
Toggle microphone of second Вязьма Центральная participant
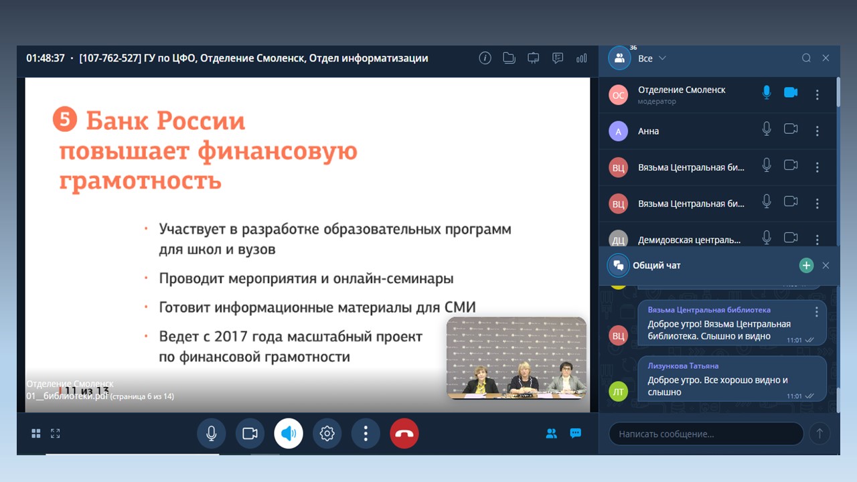click(767, 201)
